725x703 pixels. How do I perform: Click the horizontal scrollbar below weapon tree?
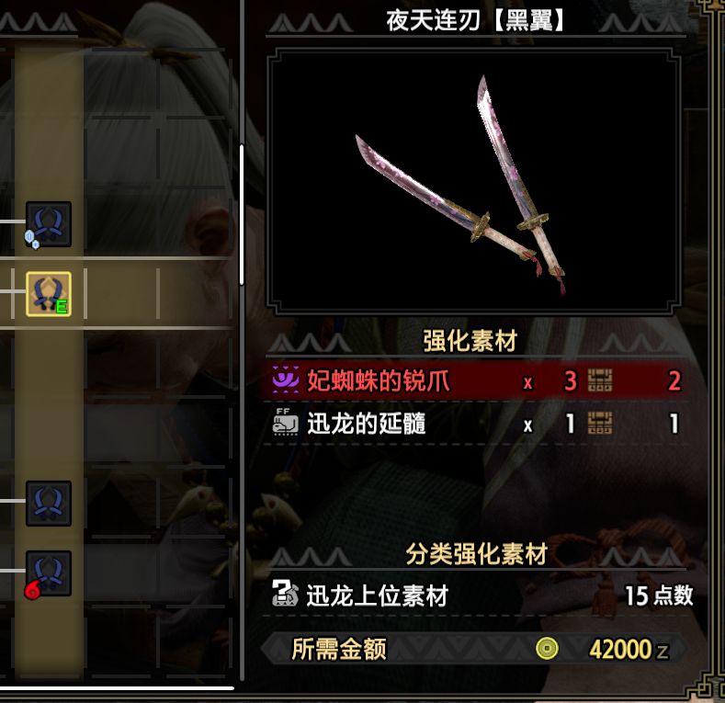click(x=117, y=688)
